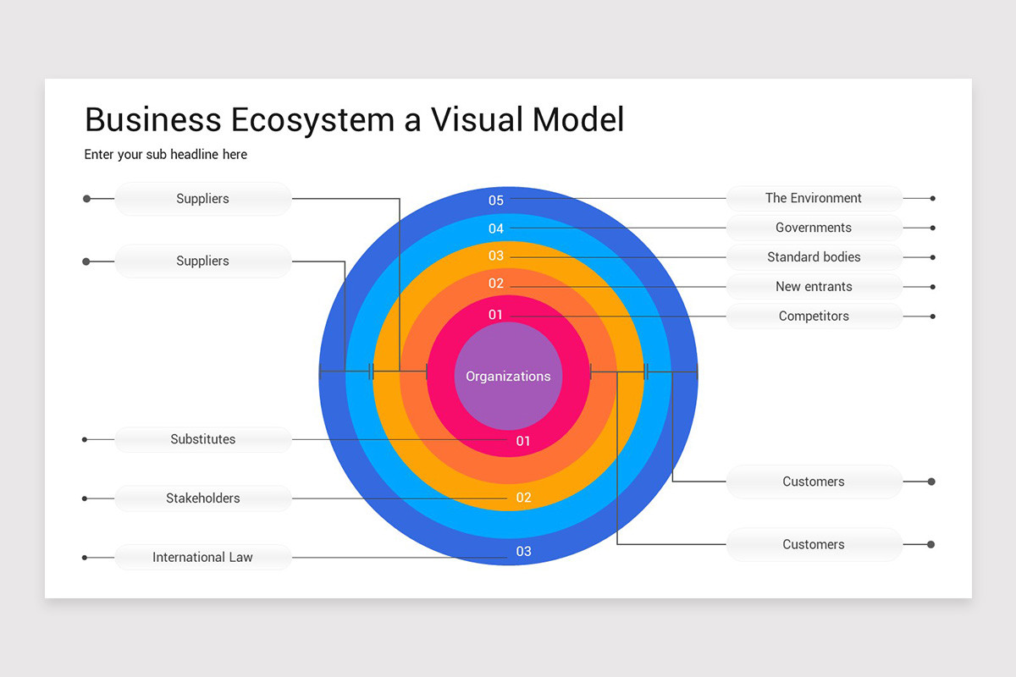Select The Environment label
Viewport: 1016px width, 677px height.
click(x=814, y=198)
